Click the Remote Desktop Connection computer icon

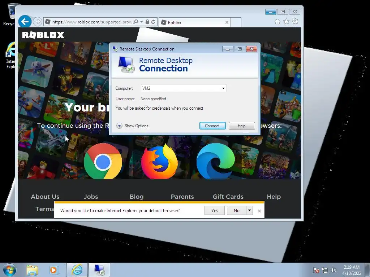point(126,65)
